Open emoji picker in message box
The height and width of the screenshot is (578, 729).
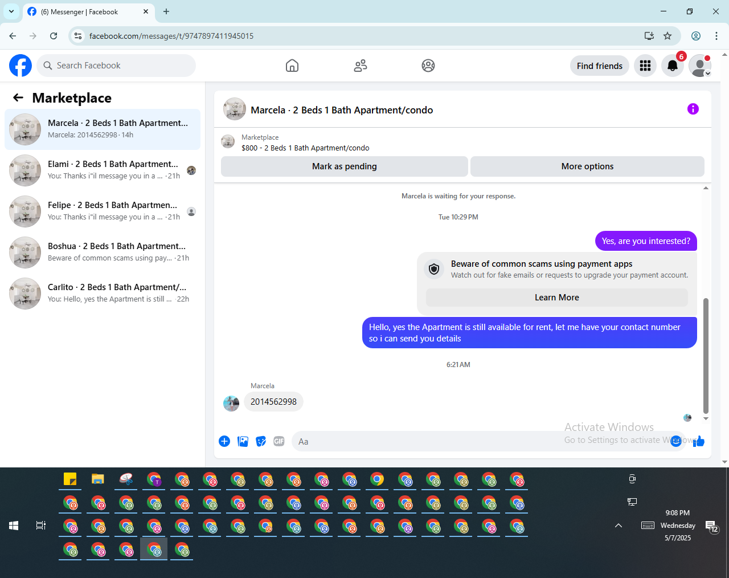(676, 441)
